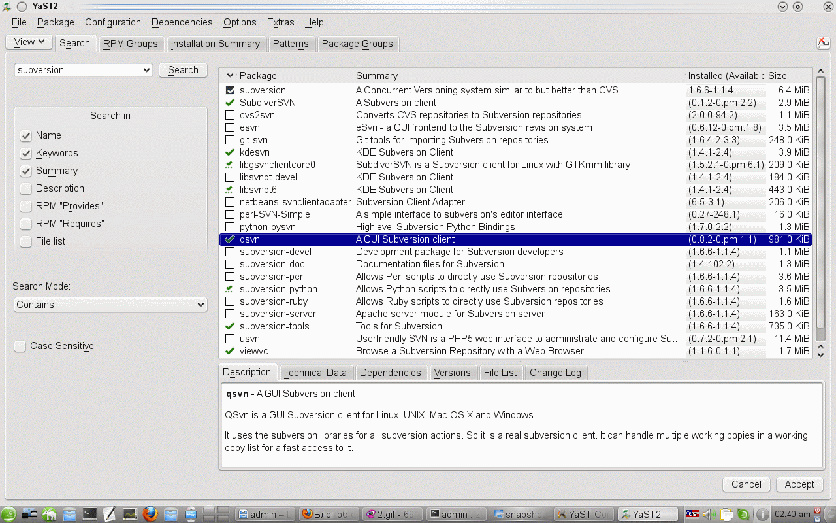Select the usvn package row
Screen dimensions: 836x523
(x=515, y=339)
